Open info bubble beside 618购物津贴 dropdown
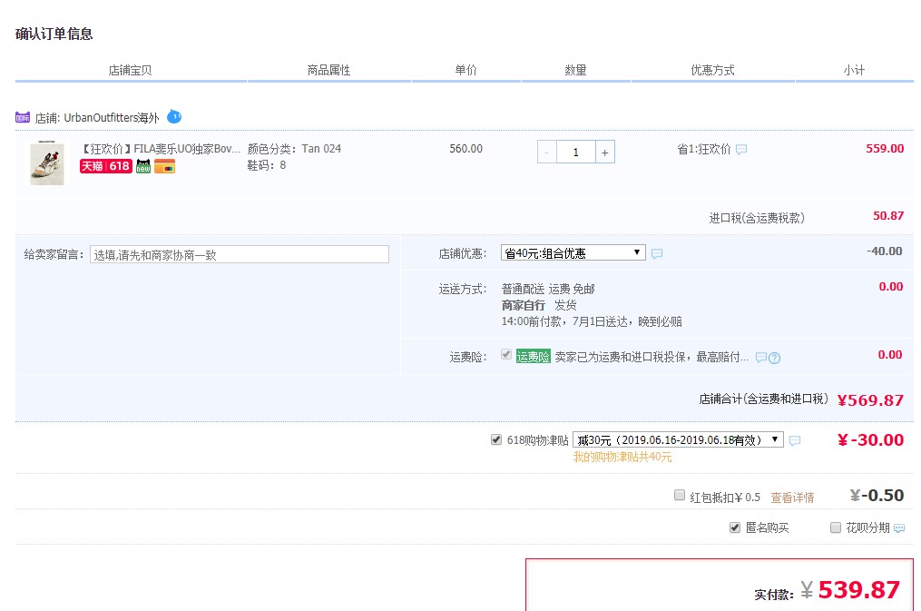 coord(795,440)
